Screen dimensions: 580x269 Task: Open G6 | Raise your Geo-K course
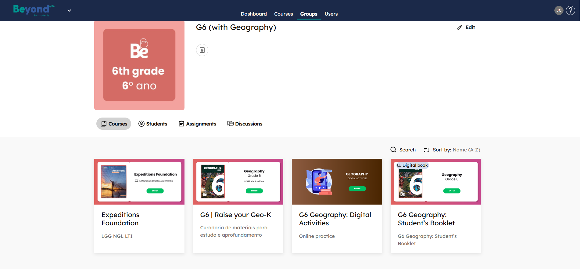coord(235,215)
